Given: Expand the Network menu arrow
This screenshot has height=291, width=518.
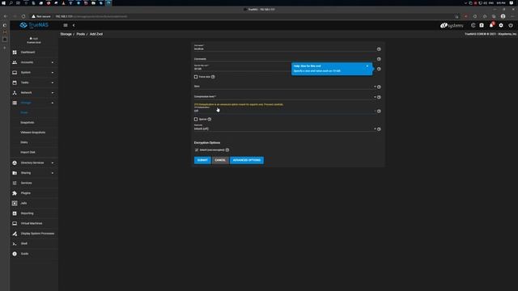Looking at the screenshot, I should tap(53, 93).
